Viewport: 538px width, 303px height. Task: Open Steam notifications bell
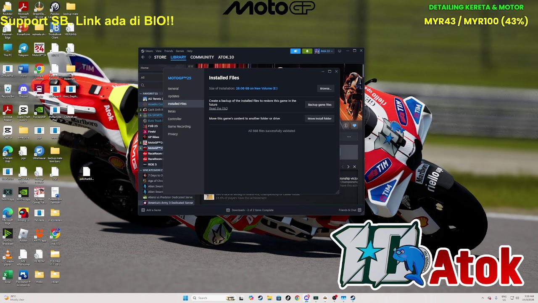pos(307,51)
